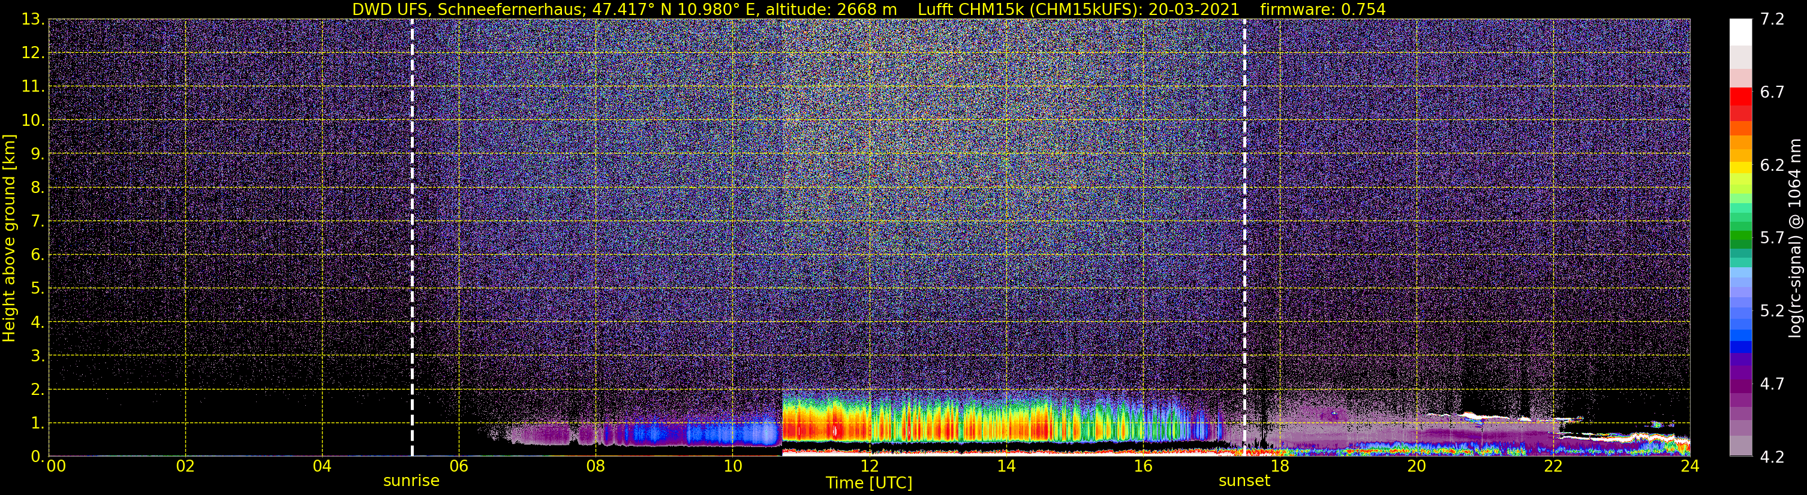Click the colorbar value '5.7'
This screenshot has width=1807, height=495.
click(1772, 239)
